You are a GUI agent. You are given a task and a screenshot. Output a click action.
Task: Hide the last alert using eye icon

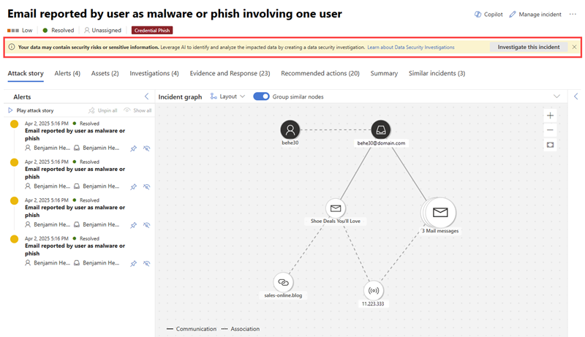coord(146,263)
